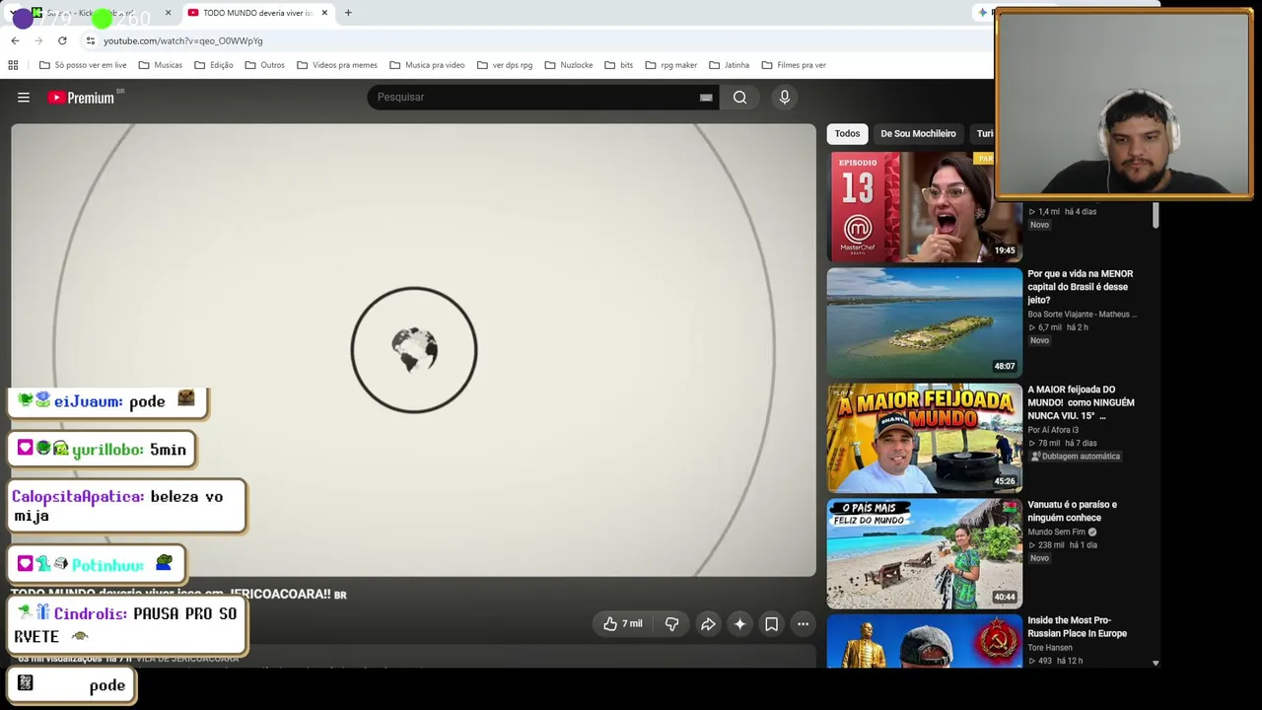Reload the page with the refresh icon
This screenshot has height=710, width=1262.
[x=62, y=40]
